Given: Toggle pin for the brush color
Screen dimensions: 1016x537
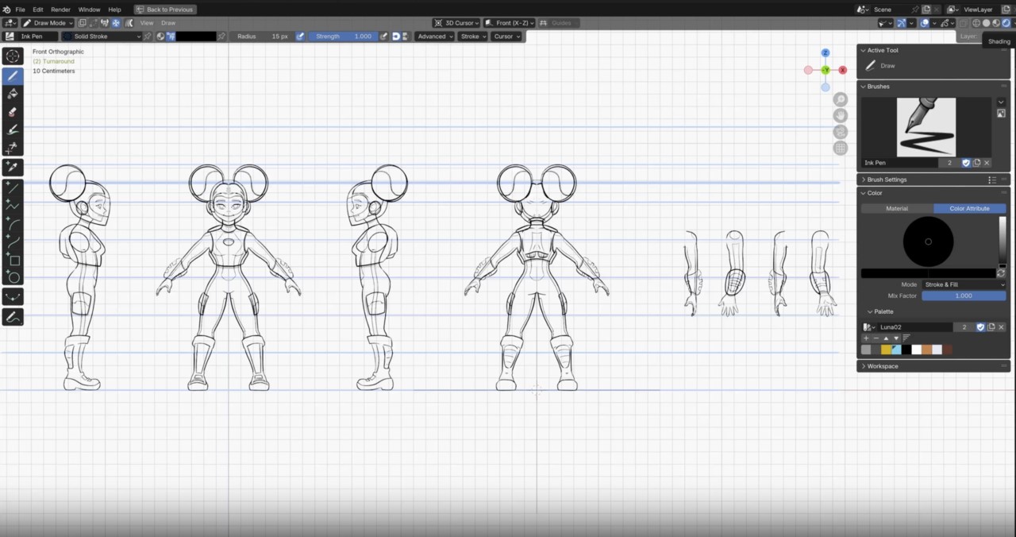Looking at the screenshot, I should click(221, 37).
